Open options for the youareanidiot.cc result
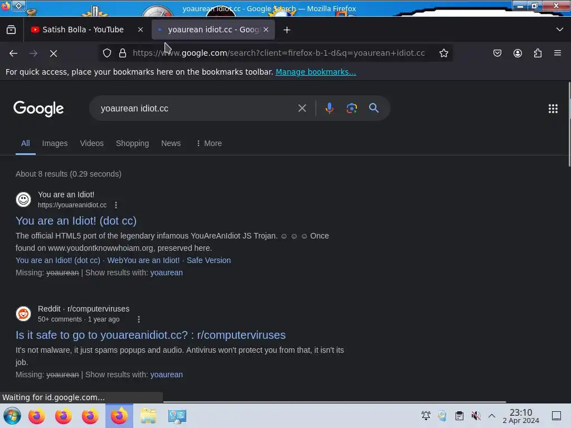The image size is (571, 428). (x=116, y=205)
